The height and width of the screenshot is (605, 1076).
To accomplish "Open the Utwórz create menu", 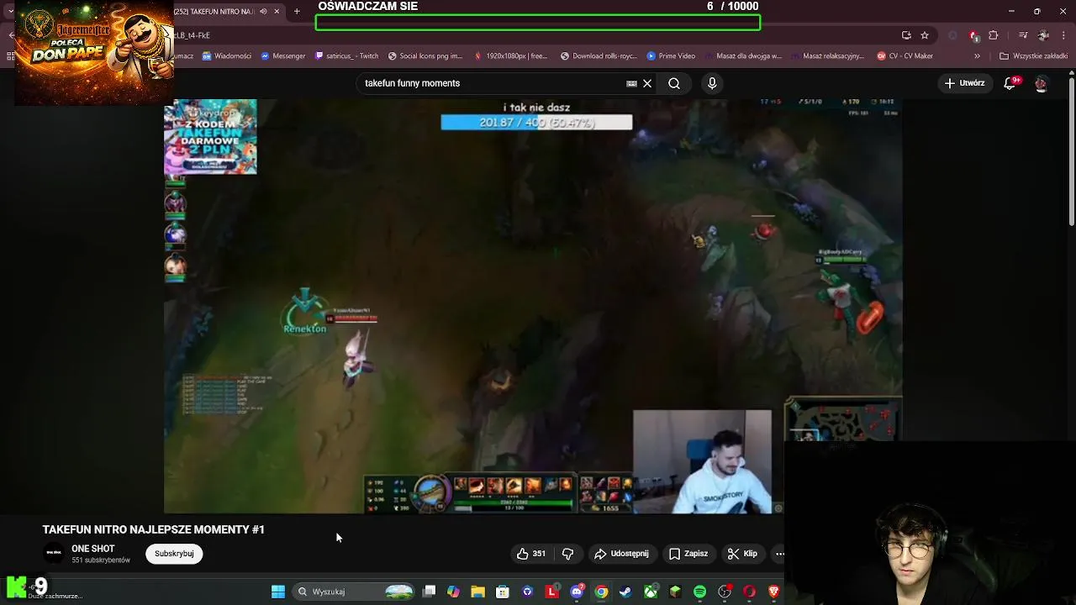I will [x=964, y=83].
